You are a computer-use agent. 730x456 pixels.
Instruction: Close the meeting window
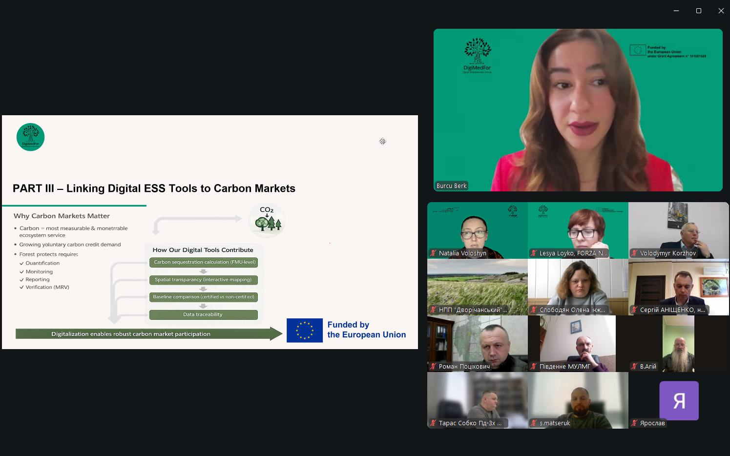[x=721, y=11]
